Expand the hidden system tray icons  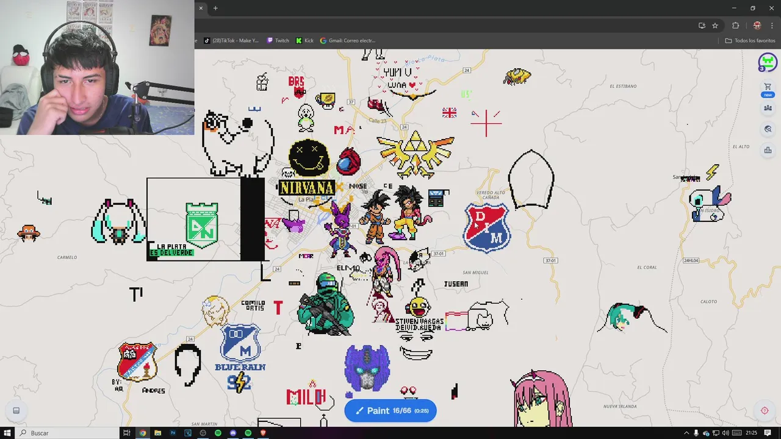(x=686, y=433)
